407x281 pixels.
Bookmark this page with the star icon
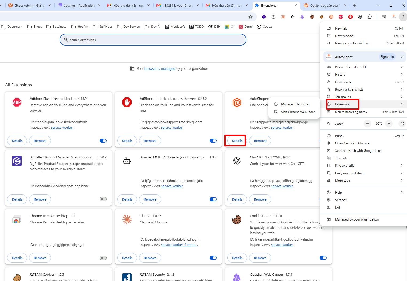click(251, 17)
